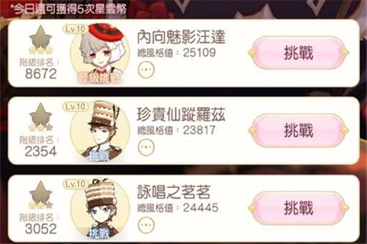
Task: Click the star rank badge above 8672
Action: (x=41, y=40)
